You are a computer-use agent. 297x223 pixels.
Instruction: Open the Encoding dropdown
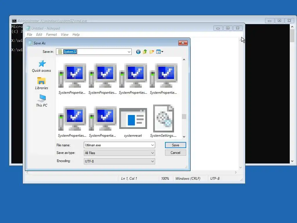coord(153,161)
